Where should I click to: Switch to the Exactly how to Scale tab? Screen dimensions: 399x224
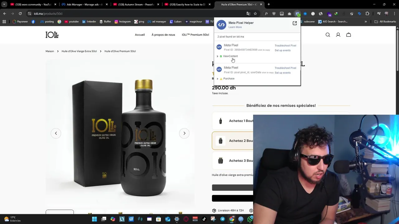click(187, 4)
